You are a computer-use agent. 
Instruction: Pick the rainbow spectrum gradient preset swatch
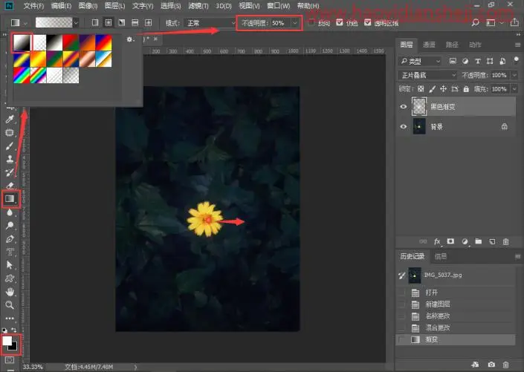[x=22, y=75]
